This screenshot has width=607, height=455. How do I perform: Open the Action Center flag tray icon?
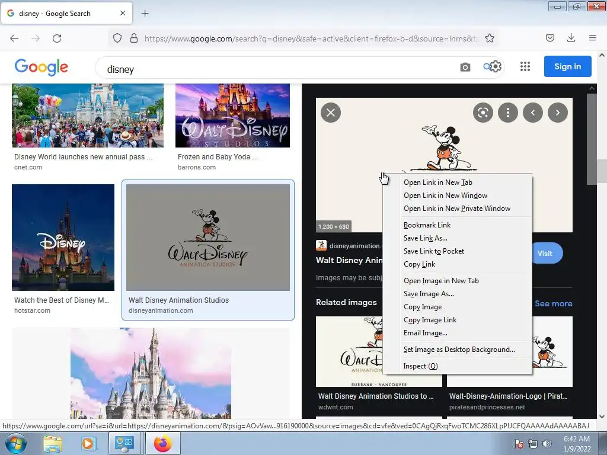(518, 444)
